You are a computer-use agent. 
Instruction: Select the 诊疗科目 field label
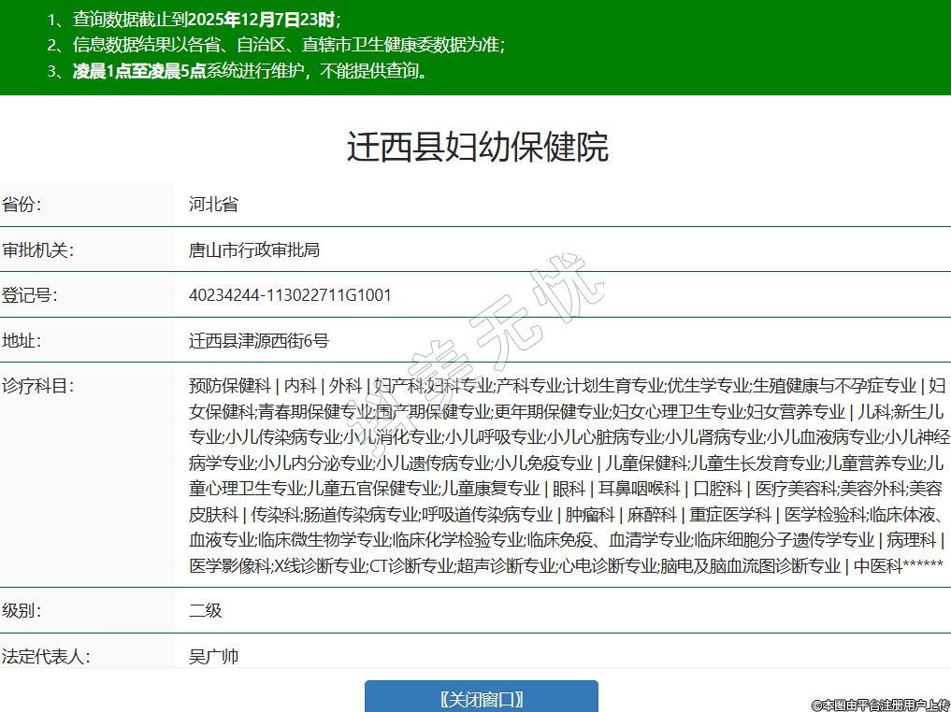click(x=38, y=386)
